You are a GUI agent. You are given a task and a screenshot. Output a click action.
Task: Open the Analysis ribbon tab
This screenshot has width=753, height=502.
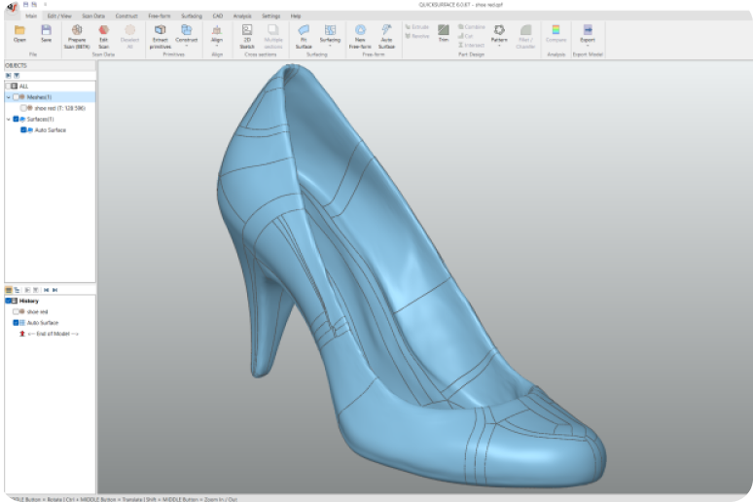tap(241, 17)
